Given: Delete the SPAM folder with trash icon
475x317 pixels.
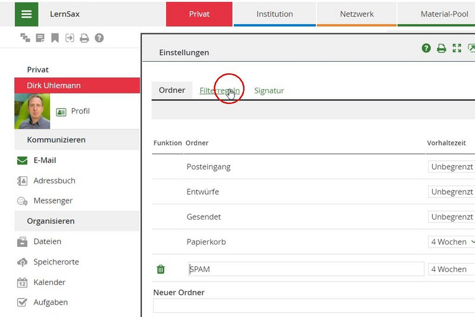Looking at the screenshot, I should coord(160,270).
